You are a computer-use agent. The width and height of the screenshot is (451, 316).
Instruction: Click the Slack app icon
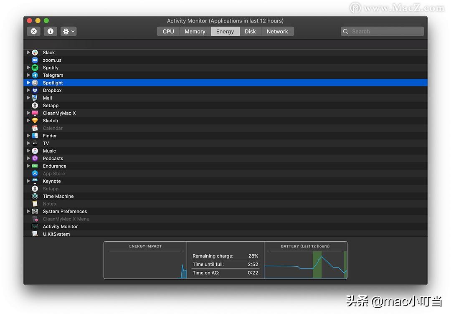pyautogui.click(x=34, y=52)
